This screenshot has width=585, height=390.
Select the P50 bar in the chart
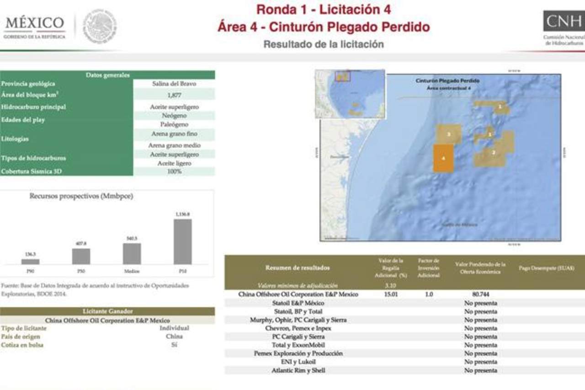coord(81,256)
